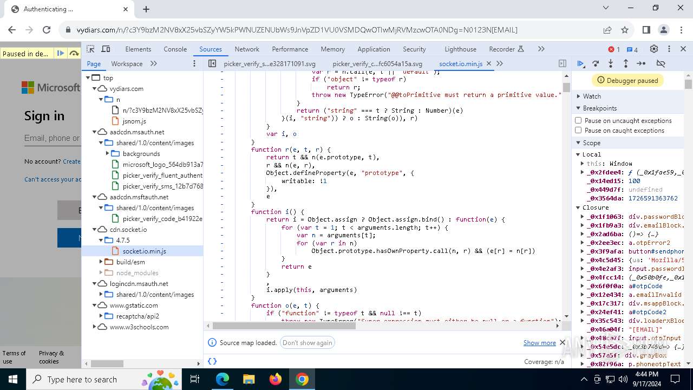This screenshot has height=390, width=693.
Task: Click the Show more link
Action: (x=539, y=343)
